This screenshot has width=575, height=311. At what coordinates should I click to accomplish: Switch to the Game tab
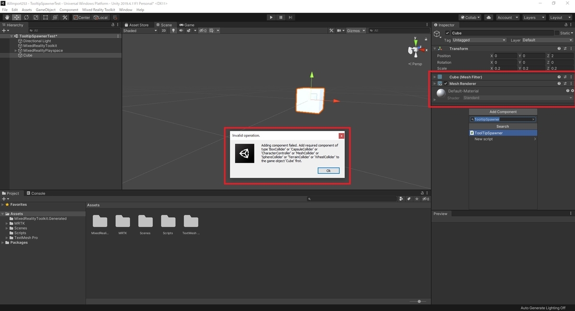click(x=187, y=25)
